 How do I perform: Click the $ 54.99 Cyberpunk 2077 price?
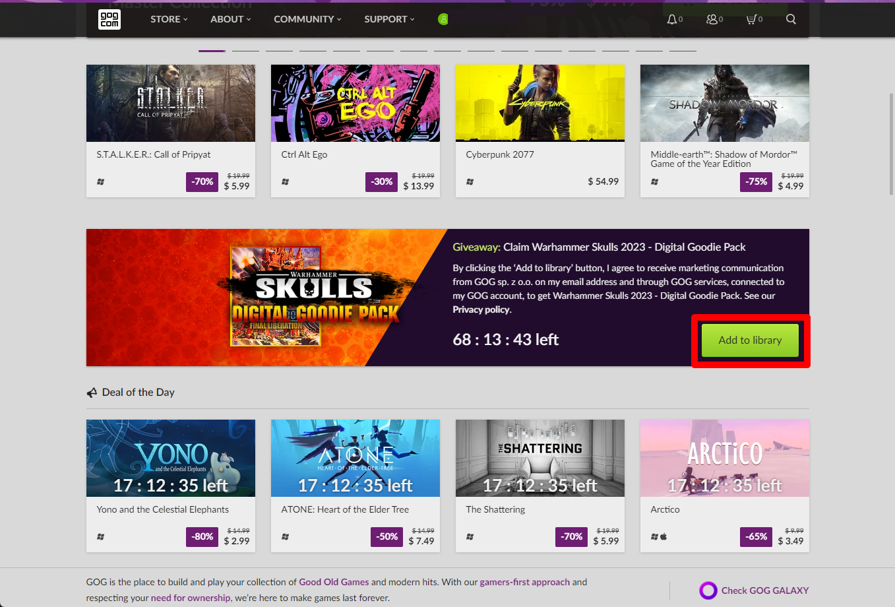(603, 181)
